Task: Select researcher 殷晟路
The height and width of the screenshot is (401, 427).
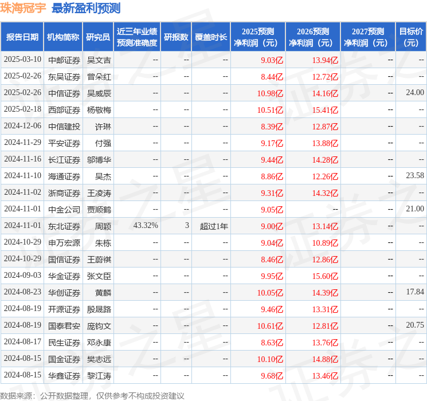Action: coord(99,309)
